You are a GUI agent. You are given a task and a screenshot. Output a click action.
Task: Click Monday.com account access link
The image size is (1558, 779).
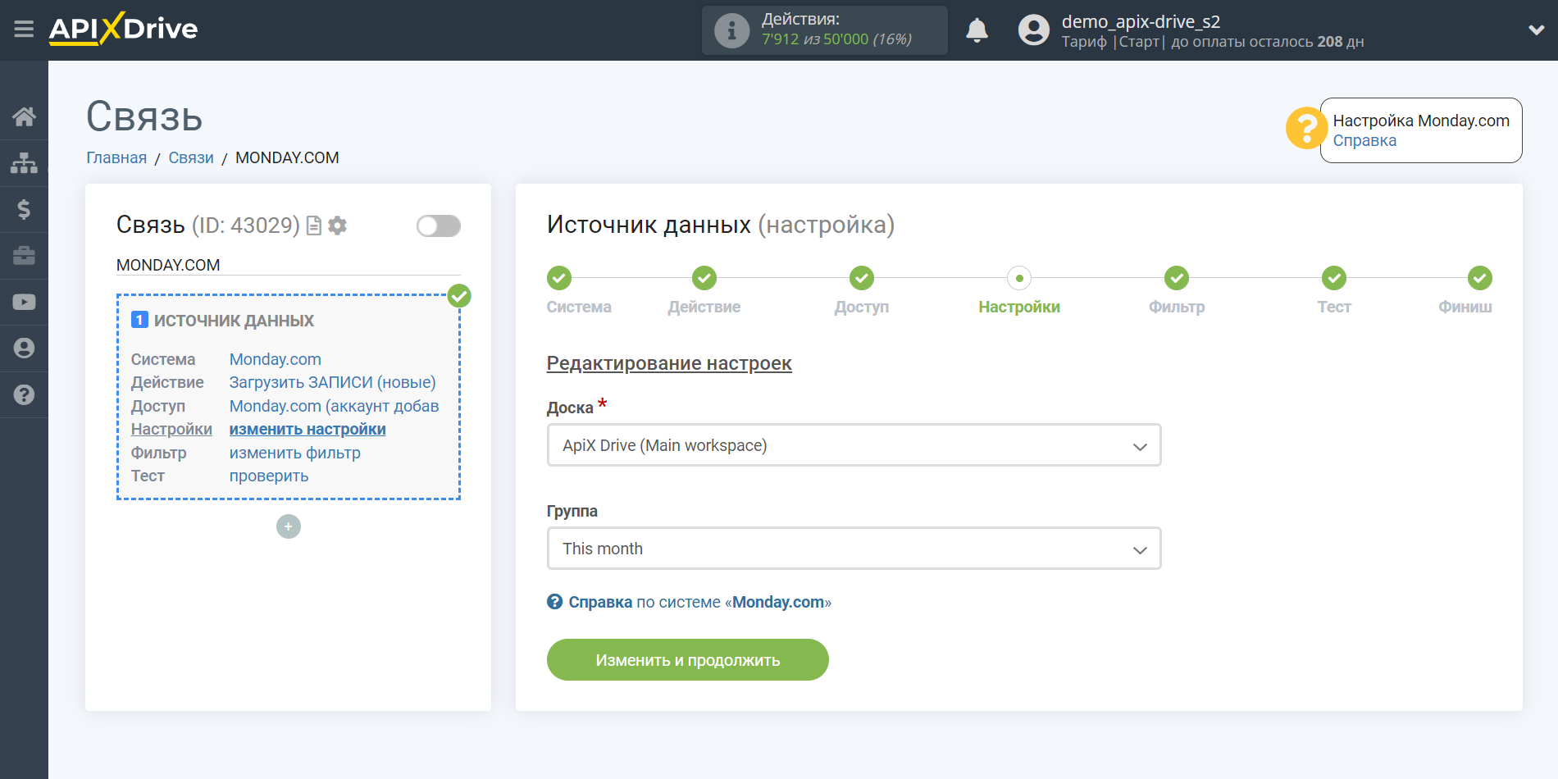coord(334,406)
